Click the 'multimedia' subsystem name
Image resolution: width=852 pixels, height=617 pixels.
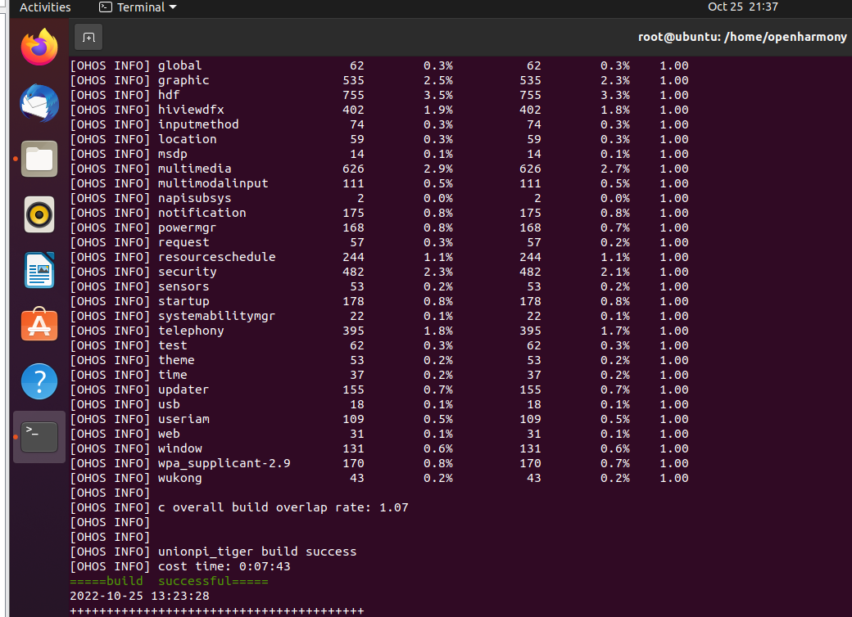pos(194,169)
